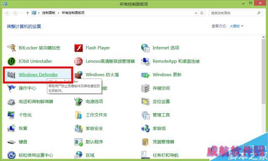The height and width of the screenshot is (161, 268).
Task: Go up one level with the up arrow
Action: click(27, 13)
